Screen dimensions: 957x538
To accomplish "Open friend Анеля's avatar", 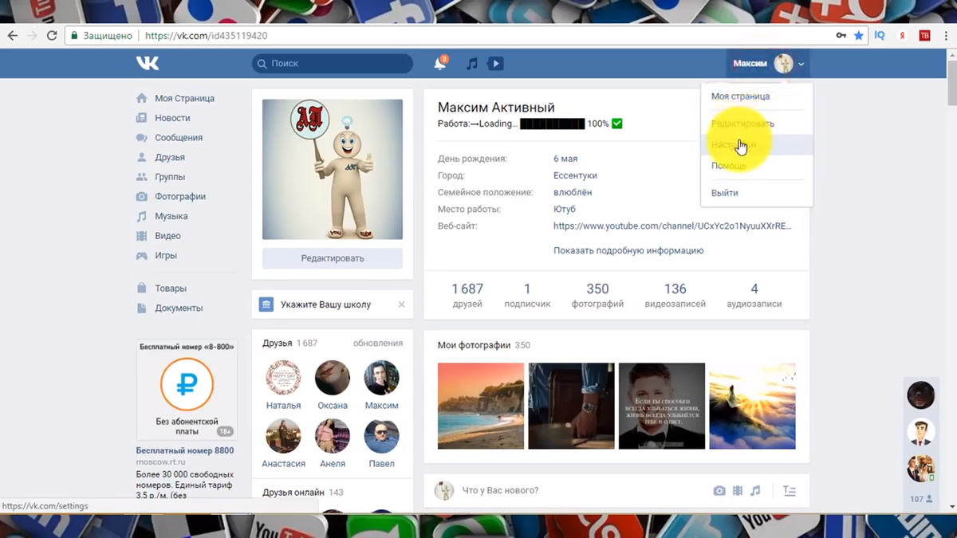I will 333,436.
